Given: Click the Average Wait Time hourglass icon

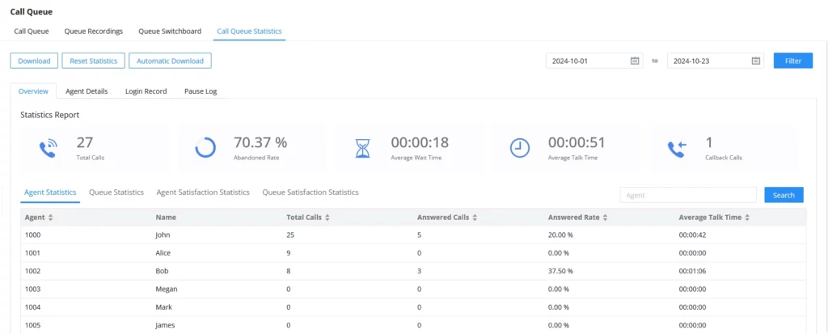Looking at the screenshot, I should pyautogui.click(x=362, y=149).
